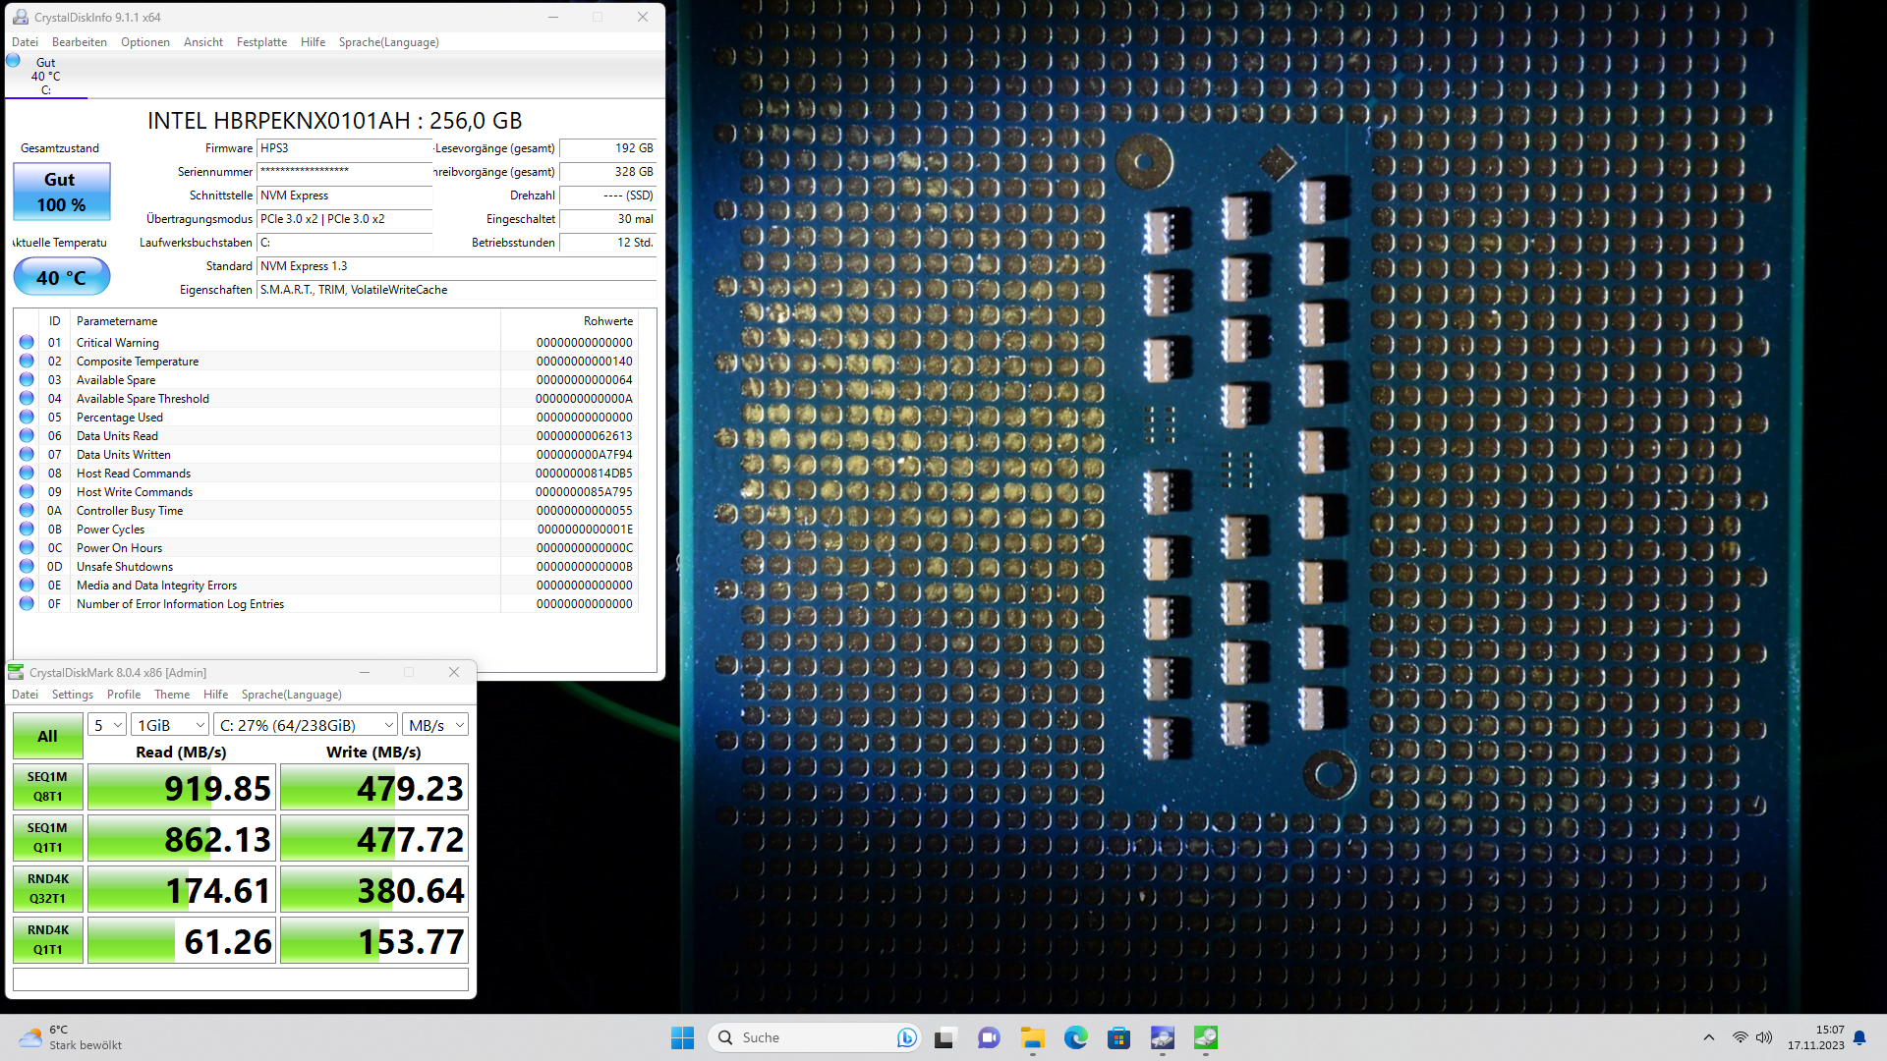The width and height of the screenshot is (1887, 1061).
Task: Open the test count dropdown showing 5
Action: tap(107, 725)
